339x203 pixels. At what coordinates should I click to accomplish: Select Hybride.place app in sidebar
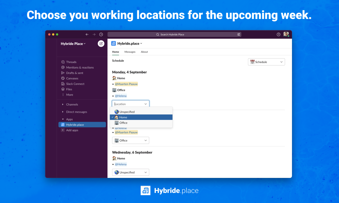(x=82, y=125)
